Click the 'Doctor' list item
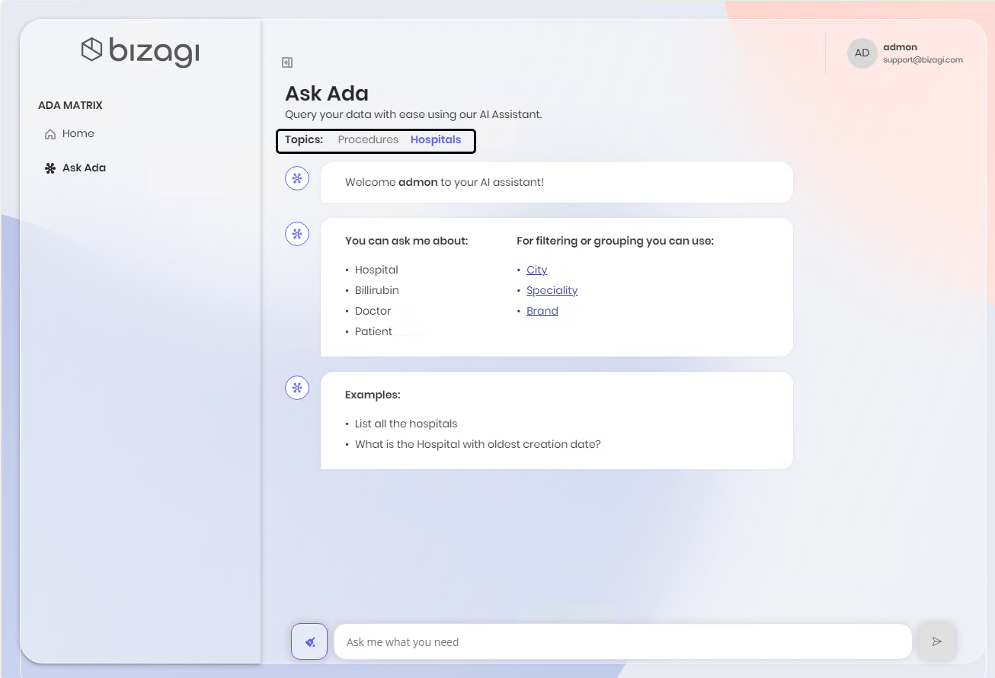Image resolution: width=995 pixels, height=678 pixels. click(373, 311)
